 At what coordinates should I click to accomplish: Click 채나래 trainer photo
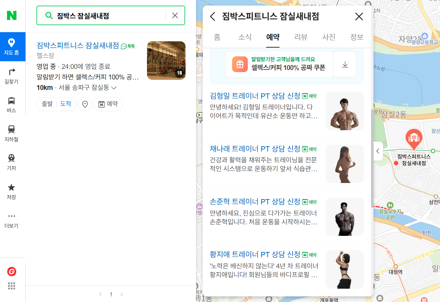click(x=345, y=164)
